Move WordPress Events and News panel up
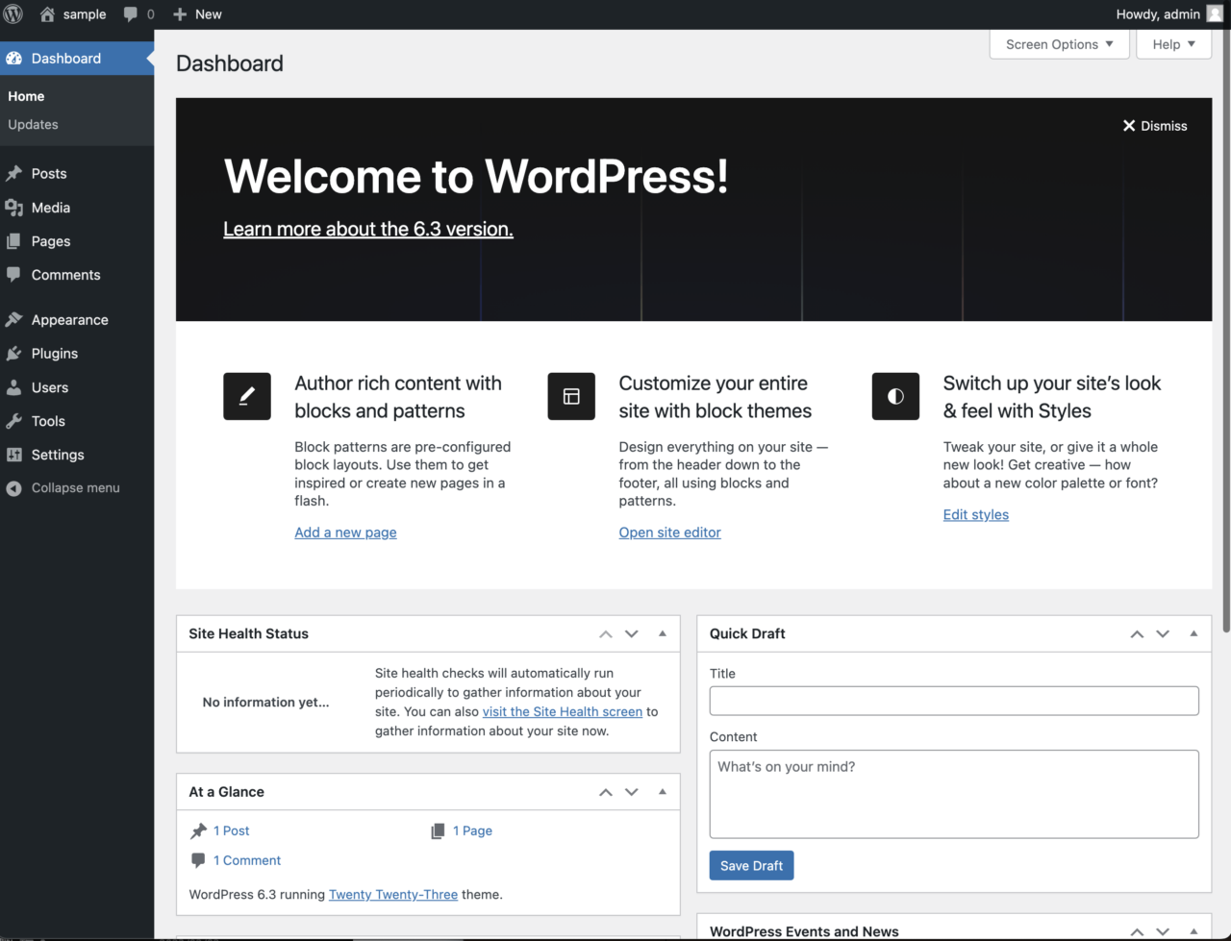Screen dimensions: 1231x941 point(1137,931)
